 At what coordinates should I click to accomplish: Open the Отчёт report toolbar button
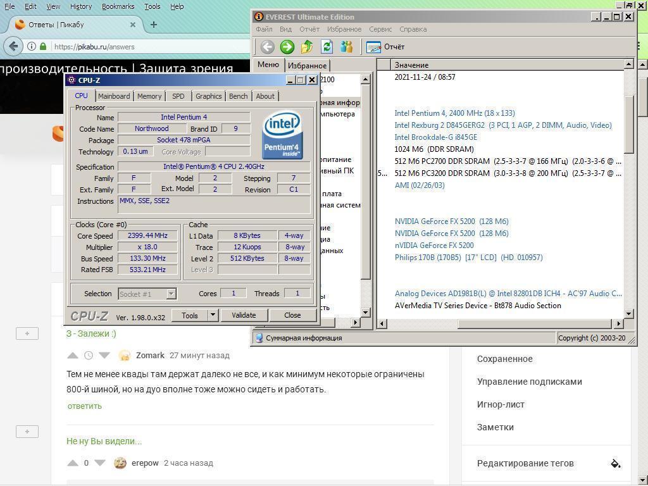(x=385, y=47)
